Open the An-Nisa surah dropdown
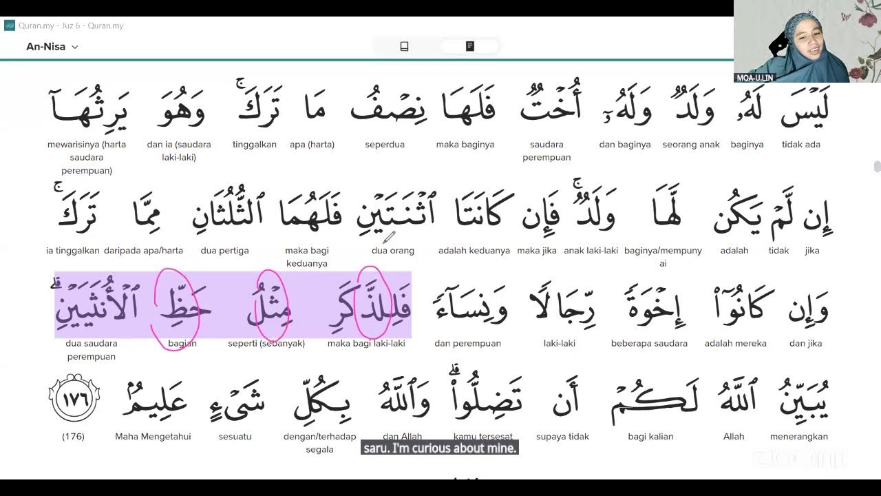The image size is (881, 496). click(52, 47)
